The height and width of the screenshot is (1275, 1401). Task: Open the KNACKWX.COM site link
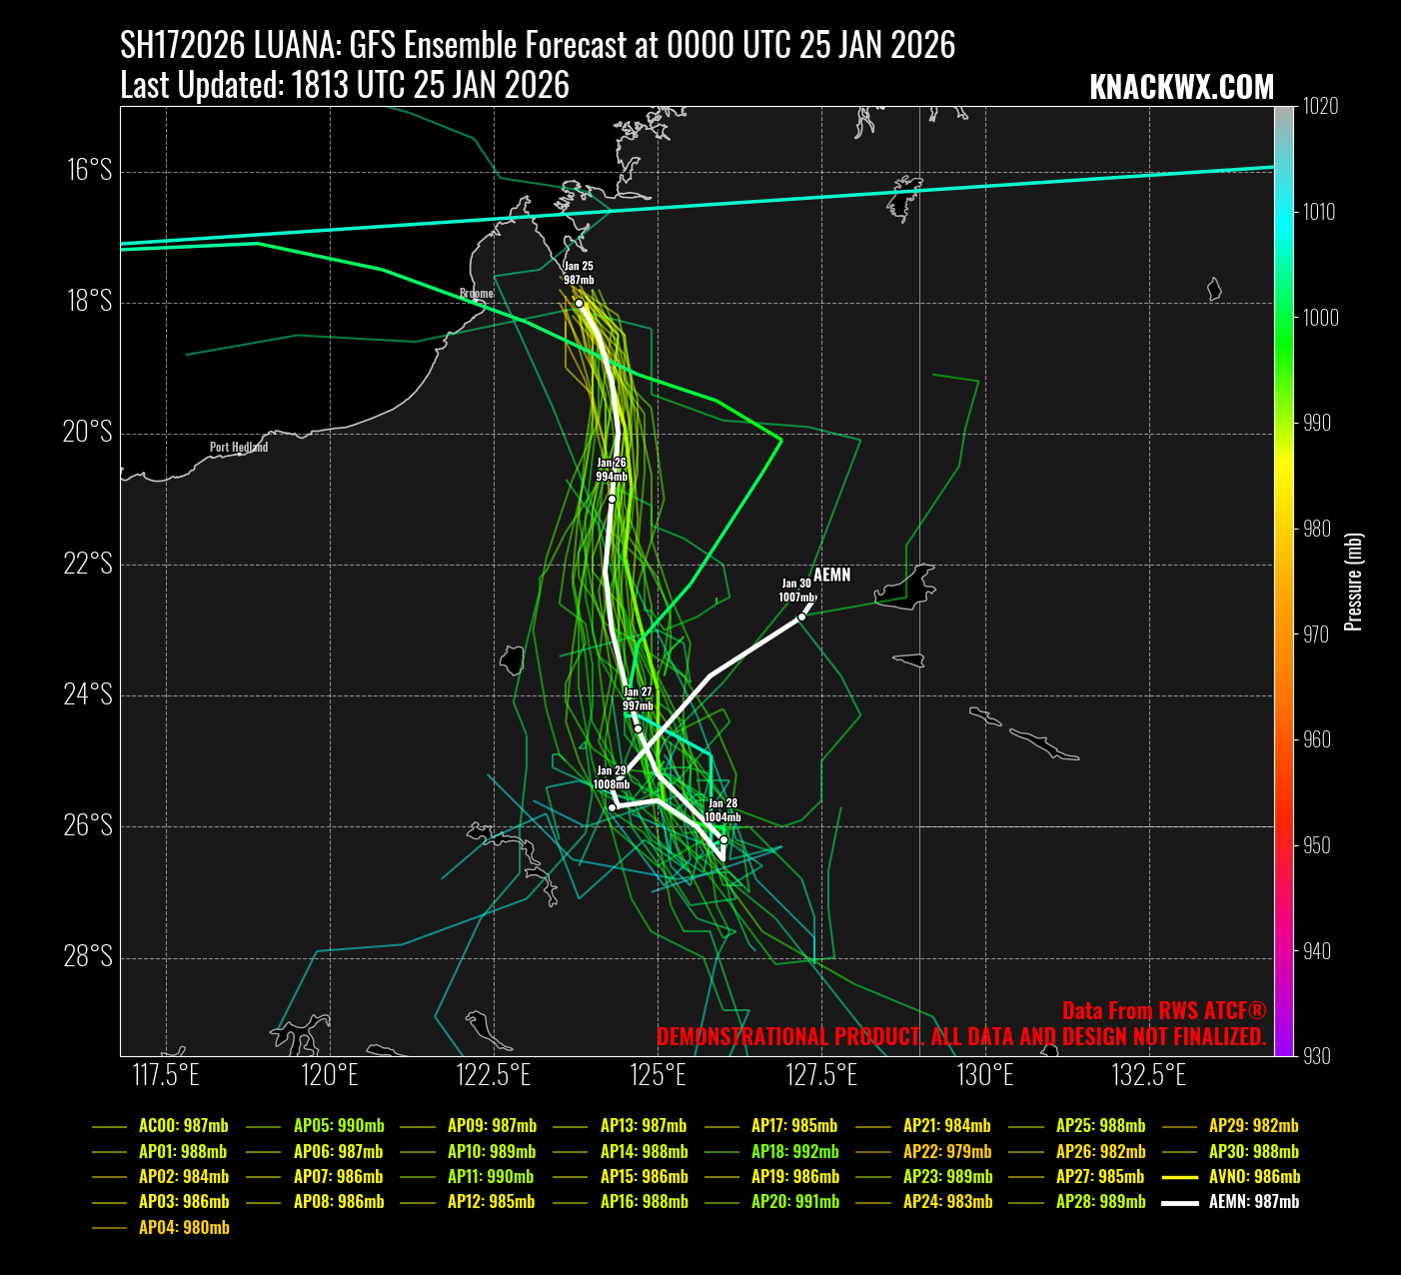click(1181, 88)
